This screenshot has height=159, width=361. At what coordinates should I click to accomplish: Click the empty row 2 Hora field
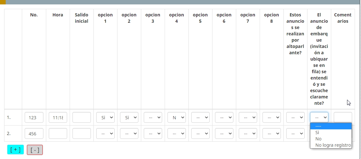58,133
